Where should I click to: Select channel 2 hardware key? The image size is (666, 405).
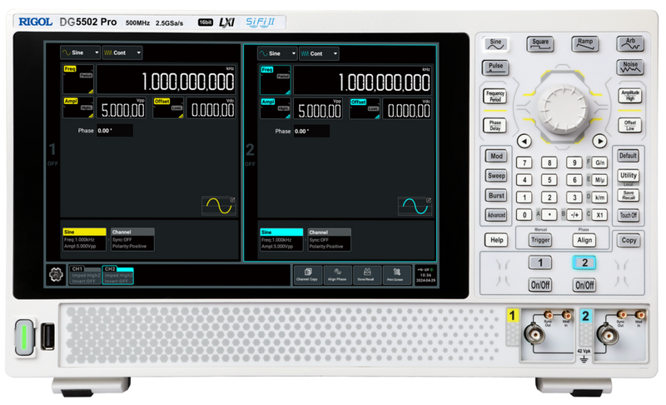click(x=584, y=262)
